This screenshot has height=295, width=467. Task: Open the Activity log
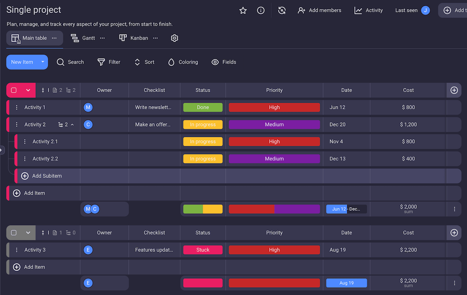(369, 10)
